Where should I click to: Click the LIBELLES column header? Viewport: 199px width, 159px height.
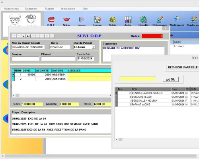[90, 71]
